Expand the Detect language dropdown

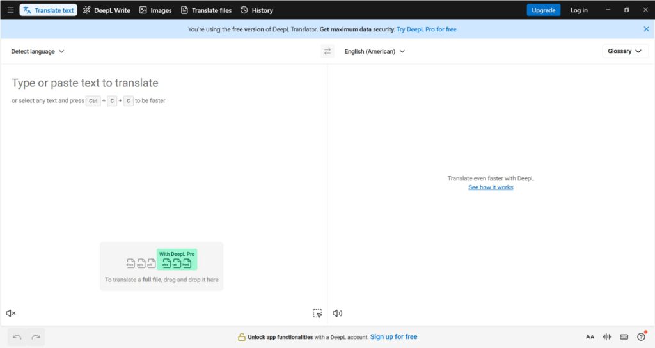click(38, 52)
